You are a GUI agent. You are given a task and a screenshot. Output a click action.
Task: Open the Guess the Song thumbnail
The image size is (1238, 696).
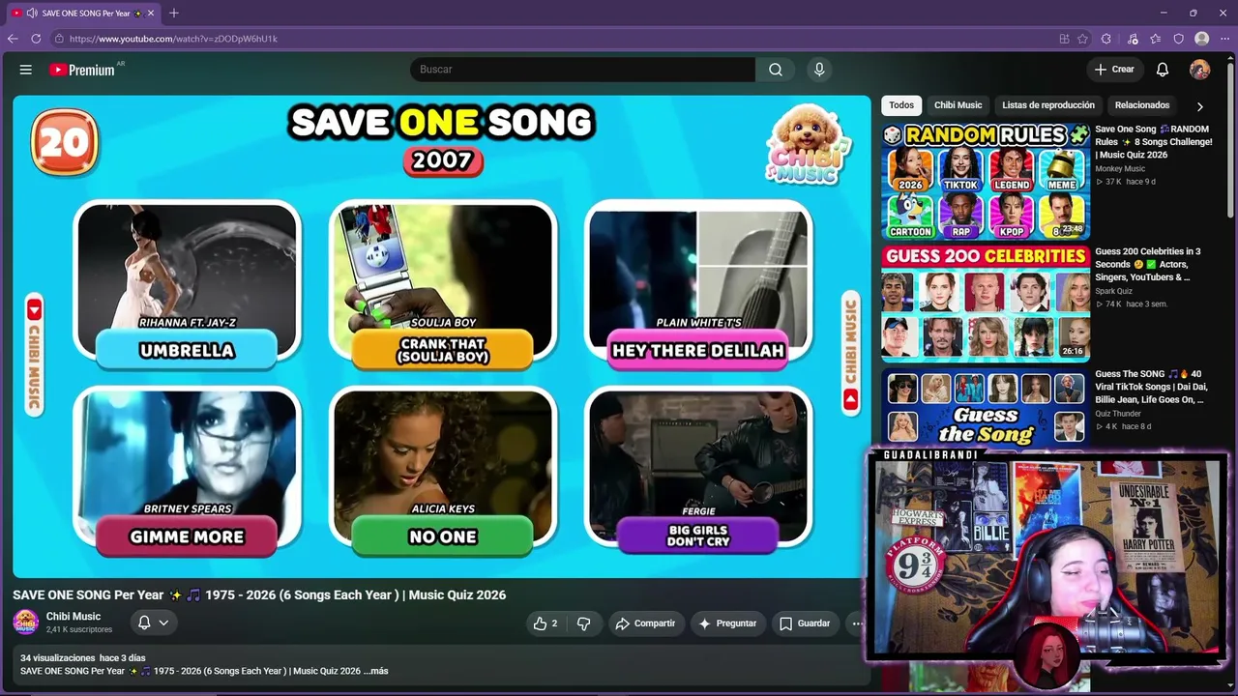[x=986, y=408]
